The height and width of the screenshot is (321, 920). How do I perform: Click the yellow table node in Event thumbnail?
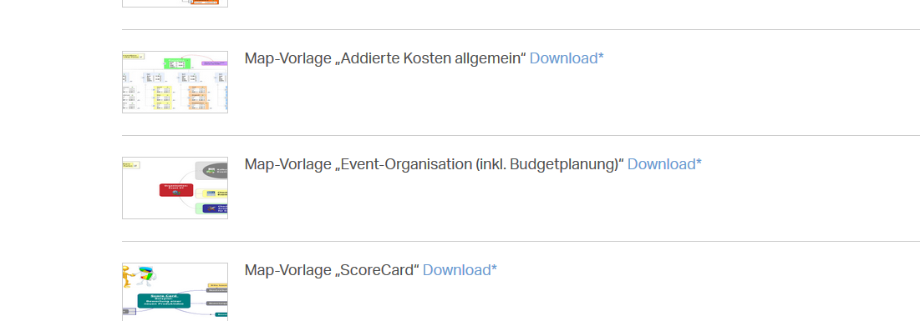coord(215,193)
